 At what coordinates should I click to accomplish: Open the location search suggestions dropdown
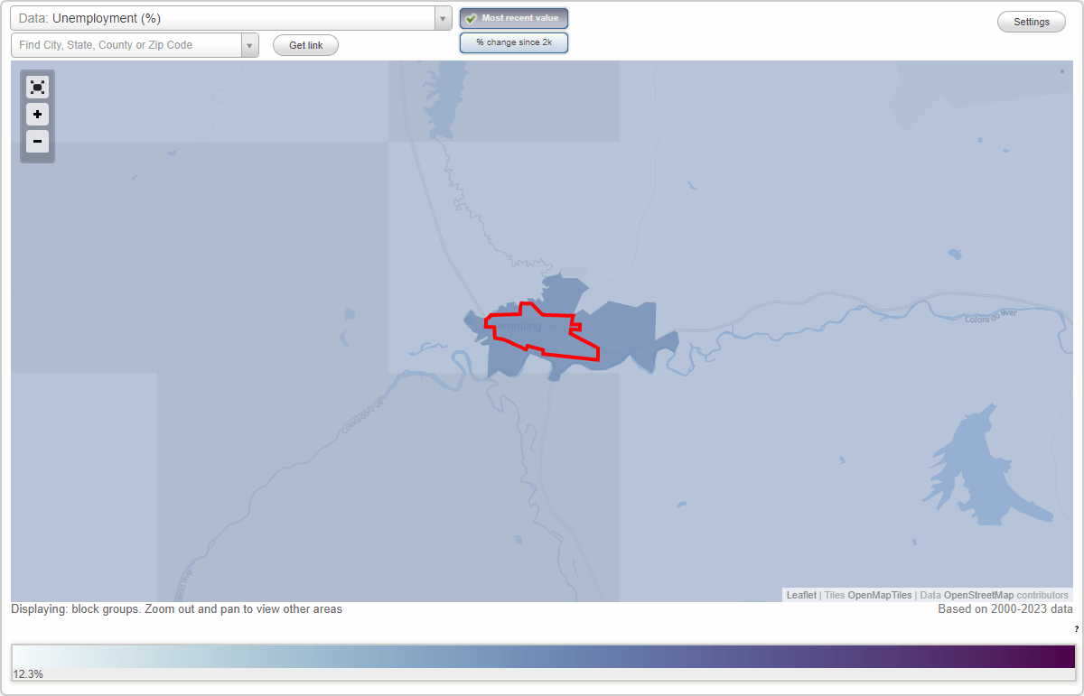[x=250, y=44]
